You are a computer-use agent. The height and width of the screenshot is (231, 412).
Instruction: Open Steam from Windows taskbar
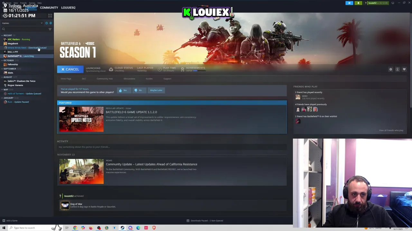point(122,228)
